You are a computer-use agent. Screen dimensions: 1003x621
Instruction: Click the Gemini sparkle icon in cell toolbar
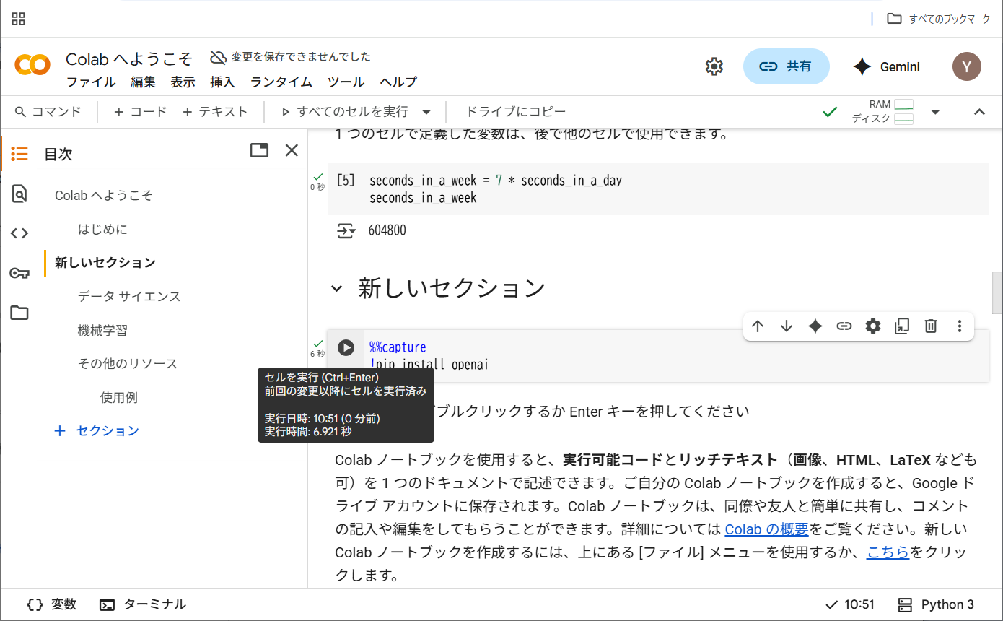click(815, 326)
